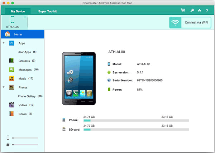Click the SD card storage icon
The width and height of the screenshot is (215, 153).
point(64,129)
